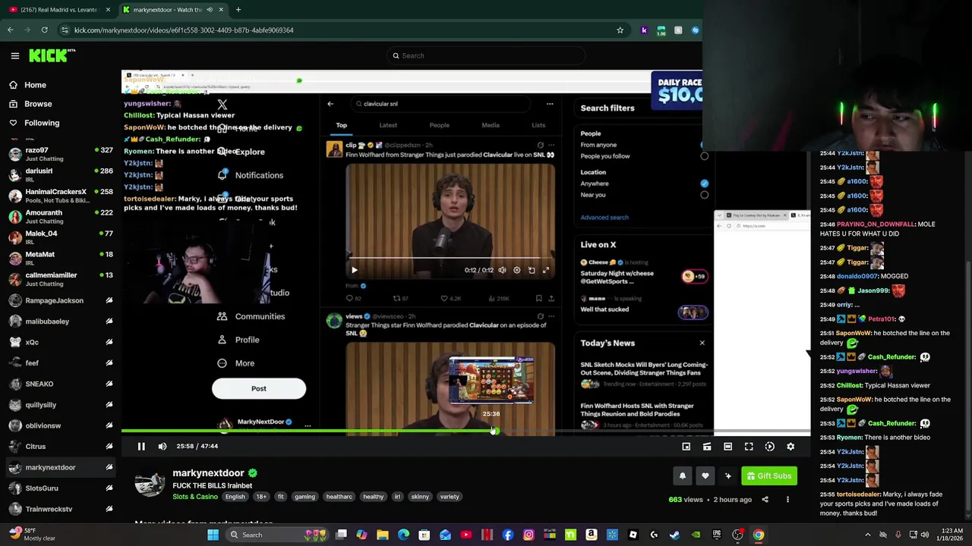Mute the video player volume
This screenshot has height=546, width=972.
pyautogui.click(x=163, y=447)
